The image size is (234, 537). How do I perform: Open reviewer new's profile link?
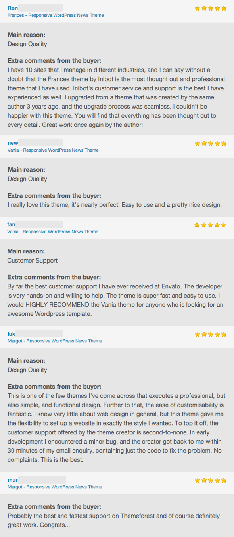tap(13, 143)
